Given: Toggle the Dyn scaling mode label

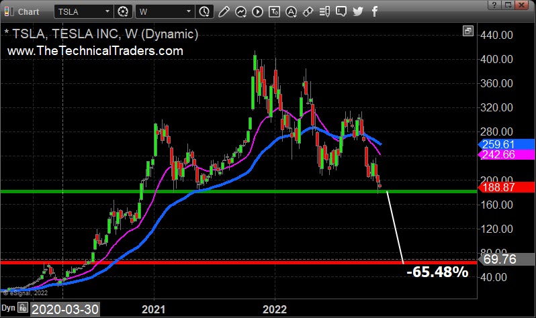Looking at the screenshot, I should click(8, 309).
